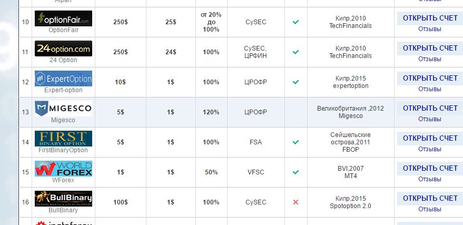Click ОТКРЫТЬ СЧЕТ for 24 Option
The image size is (463, 225).
point(430,48)
